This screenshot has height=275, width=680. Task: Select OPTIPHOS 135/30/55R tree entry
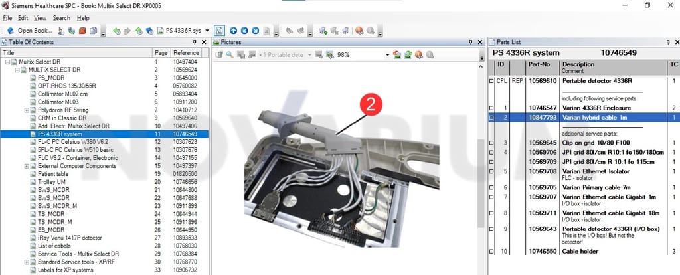point(67,86)
